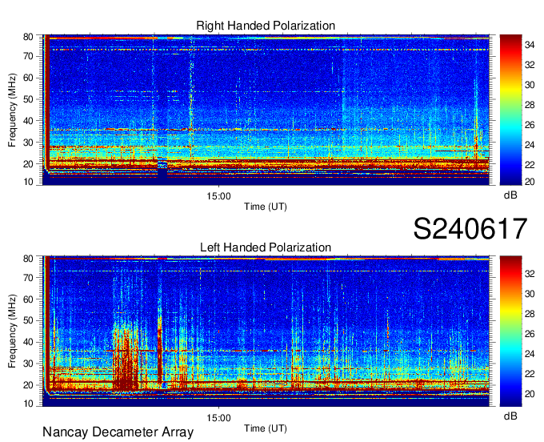Click the 10 MHz tick on the top plot
544x442 pixels.
pyautogui.click(x=29, y=182)
